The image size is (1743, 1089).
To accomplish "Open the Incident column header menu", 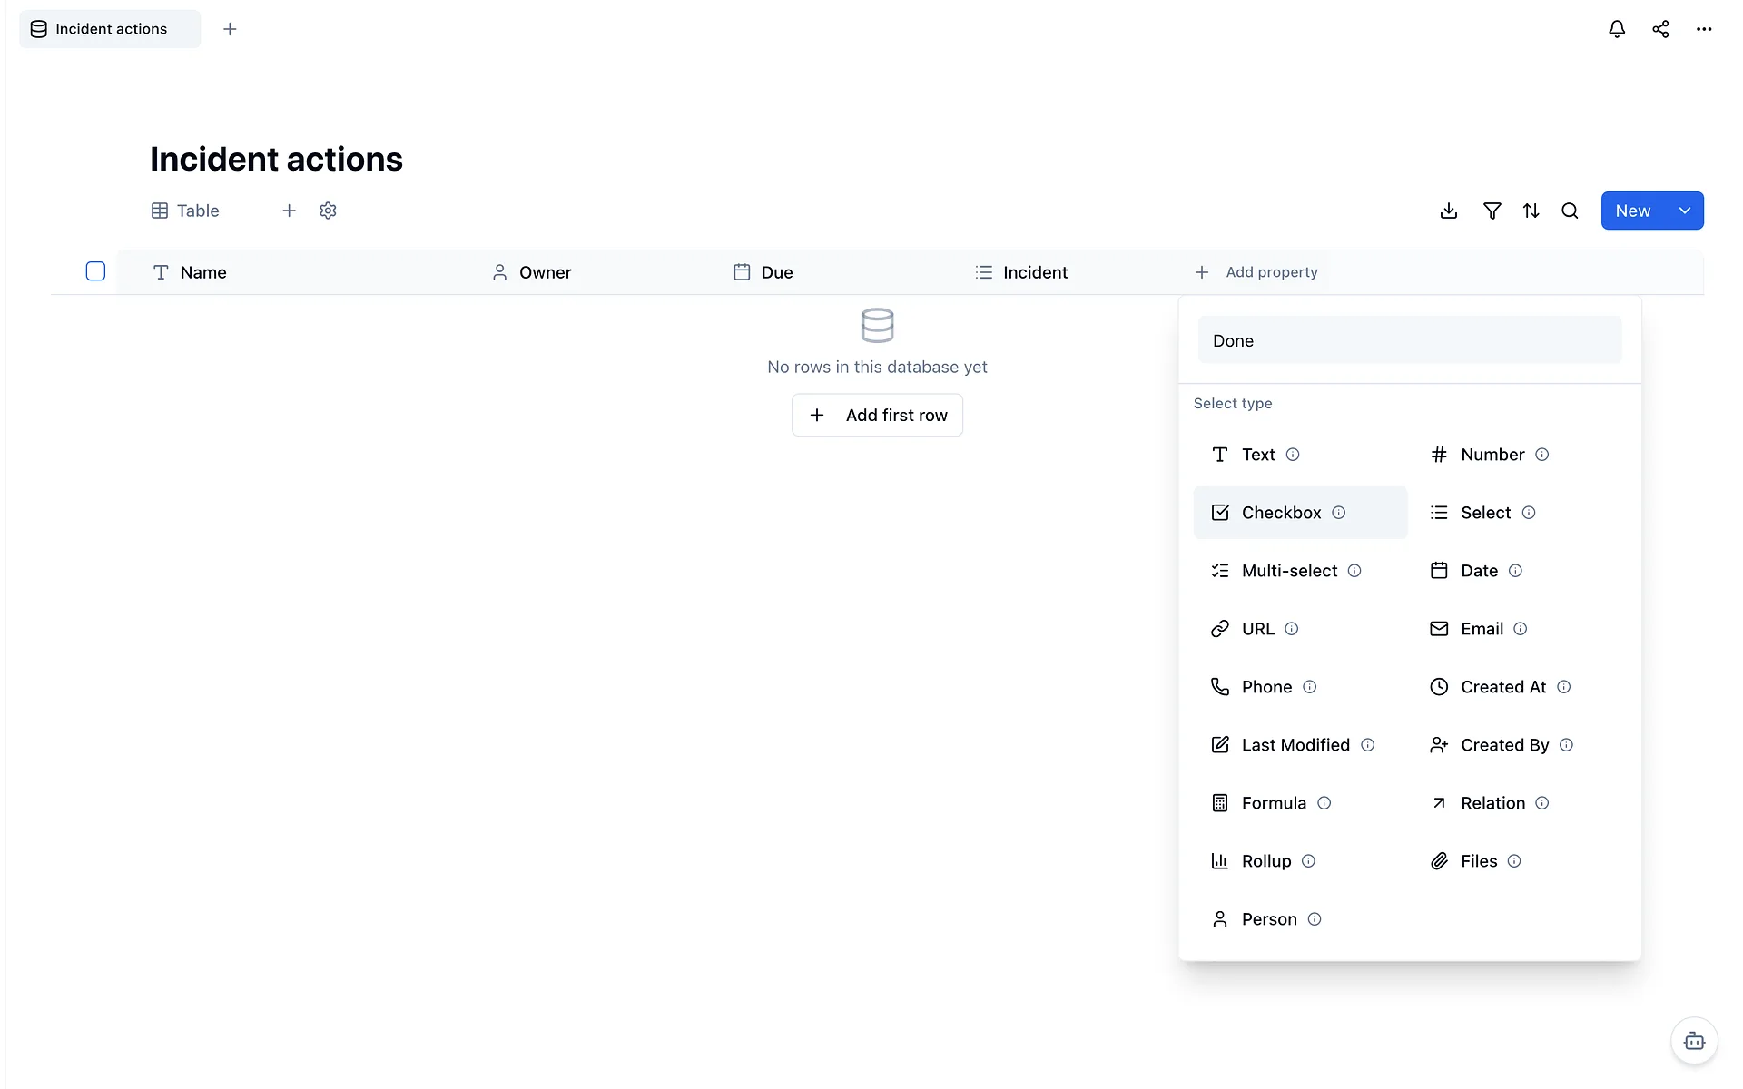I will (1021, 272).
